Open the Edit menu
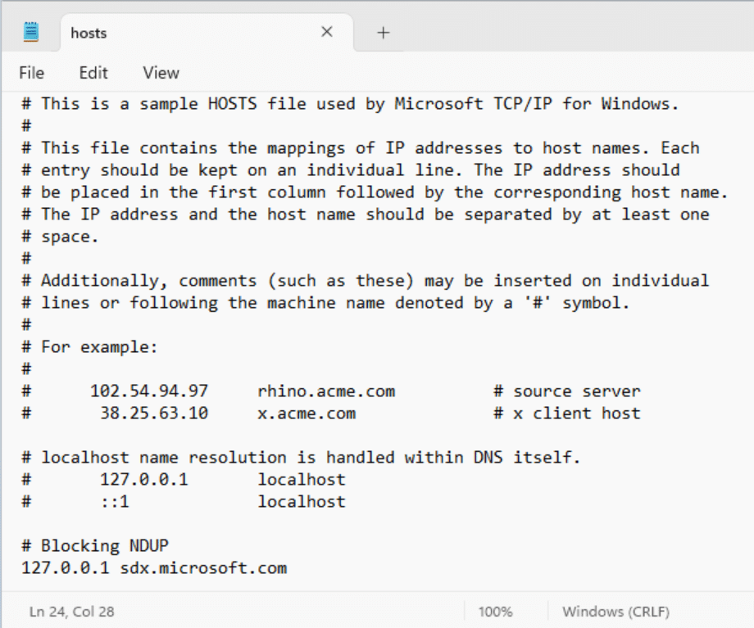754x628 pixels. [93, 73]
